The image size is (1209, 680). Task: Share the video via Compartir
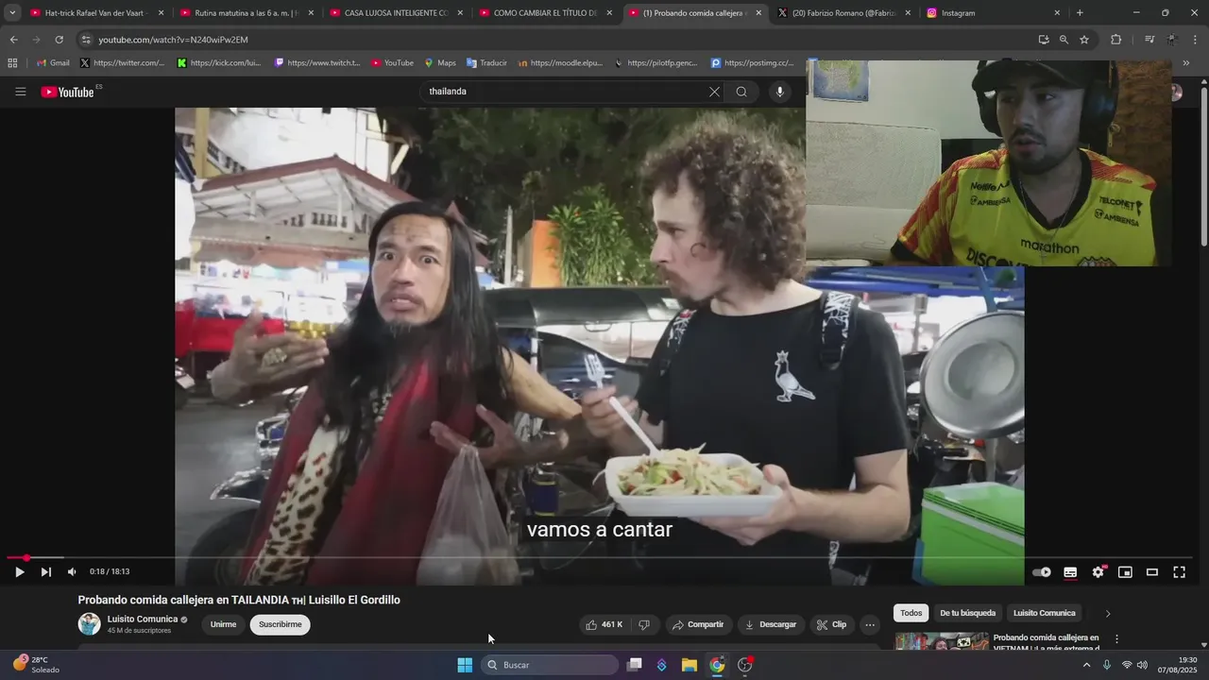[697, 624]
